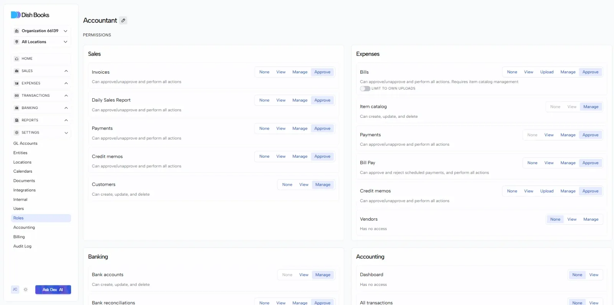Set Expenses Credit memos permission to Upload

[547, 191]
